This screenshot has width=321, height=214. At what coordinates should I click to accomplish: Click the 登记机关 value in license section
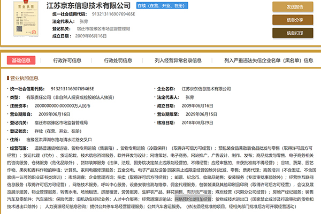click(61, 123)
